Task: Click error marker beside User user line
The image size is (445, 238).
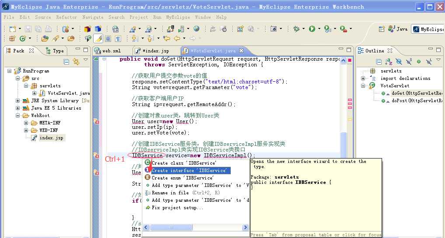Action: [x=96, y=121]
